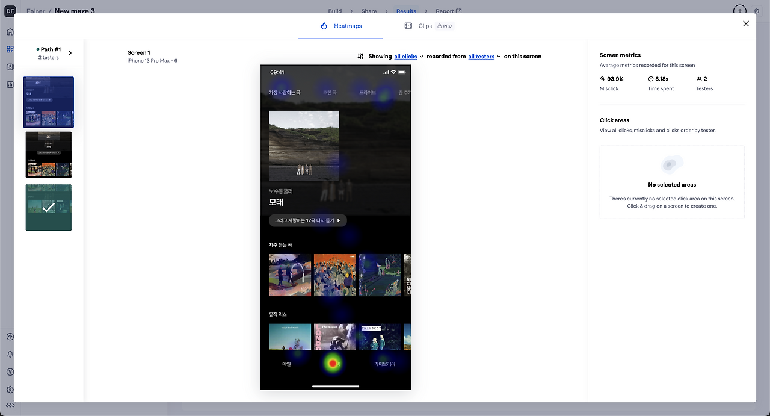
Task: Click the iPhone 13 Pro Max - 6 label
Action: (152, 61)
